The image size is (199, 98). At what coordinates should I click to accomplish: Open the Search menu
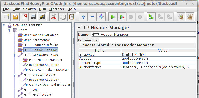[x=29, y=9]
